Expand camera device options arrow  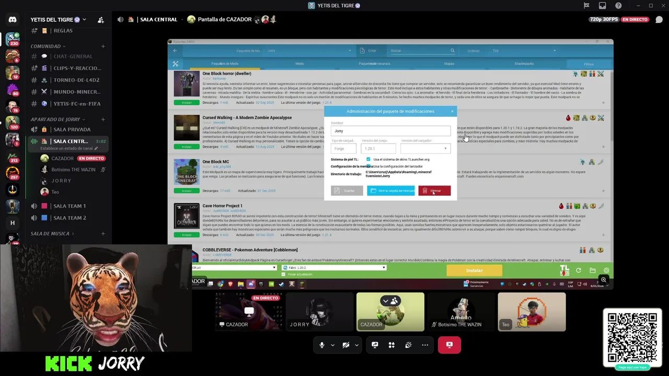coord(356,345)
